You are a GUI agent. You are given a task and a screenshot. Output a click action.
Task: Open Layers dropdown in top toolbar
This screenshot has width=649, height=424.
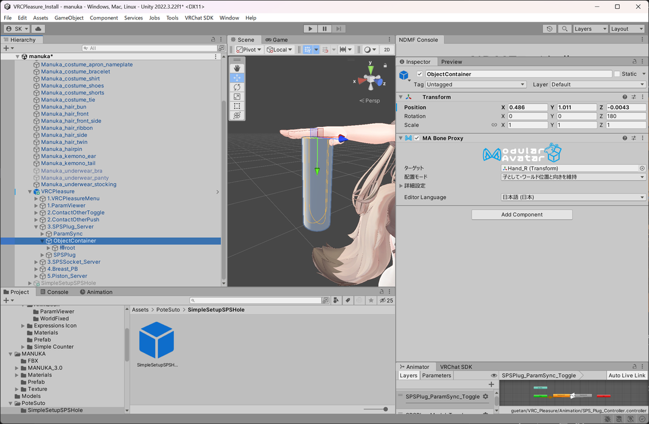click(x=590, y=29)
